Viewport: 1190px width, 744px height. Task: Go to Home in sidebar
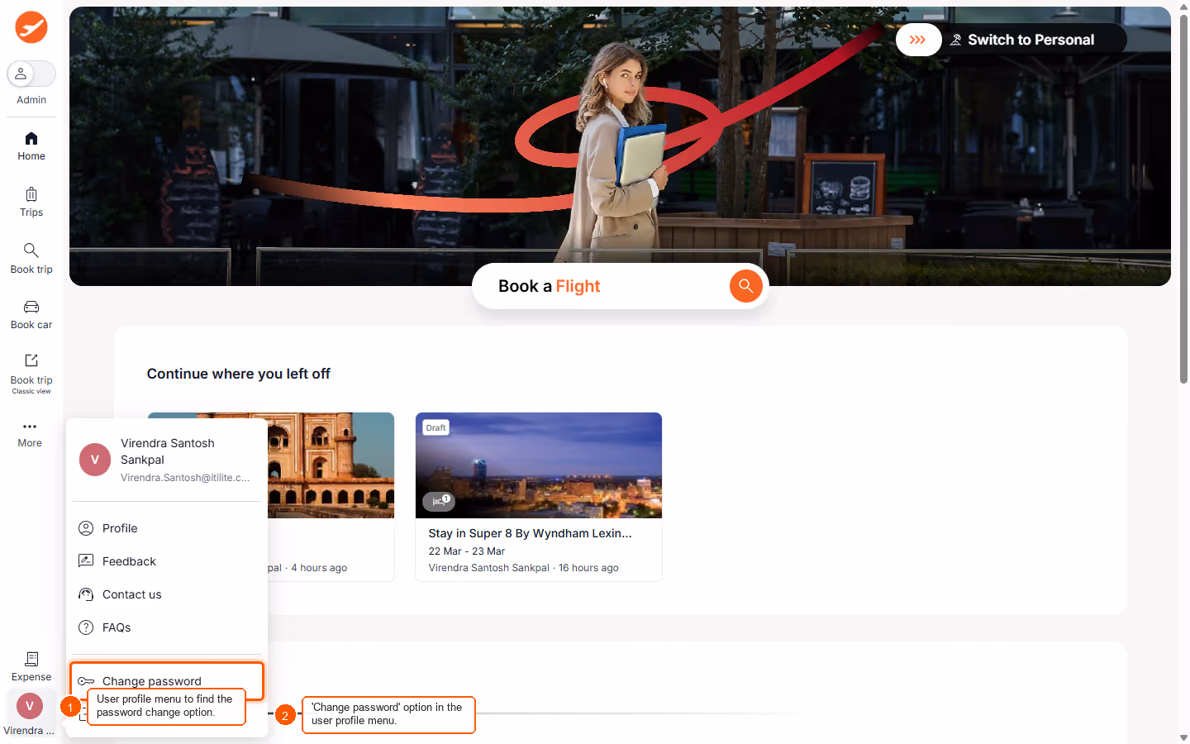click(31, 146)
